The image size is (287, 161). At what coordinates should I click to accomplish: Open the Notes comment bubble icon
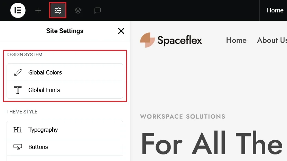(x=98, y=10)
